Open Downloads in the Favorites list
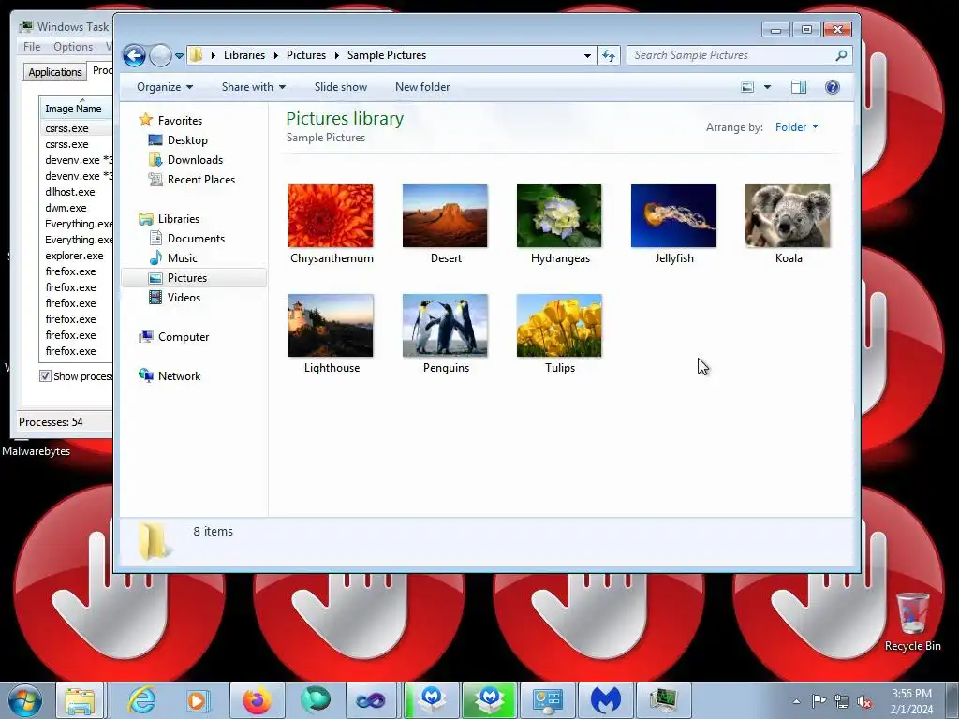959x719 pixels. click(x=195, y=159)
